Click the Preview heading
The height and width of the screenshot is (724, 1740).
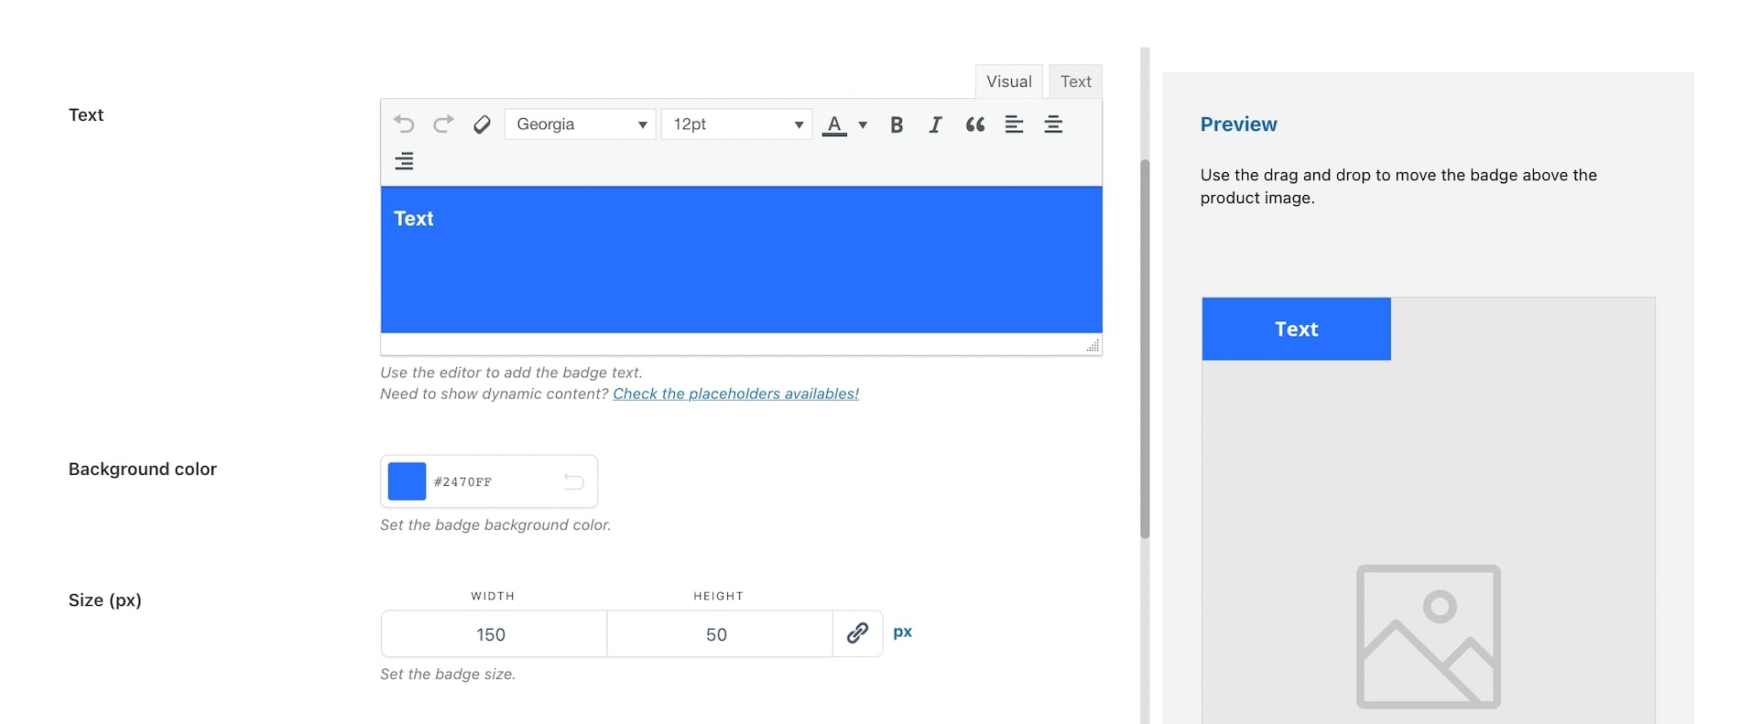point(1238,124)
